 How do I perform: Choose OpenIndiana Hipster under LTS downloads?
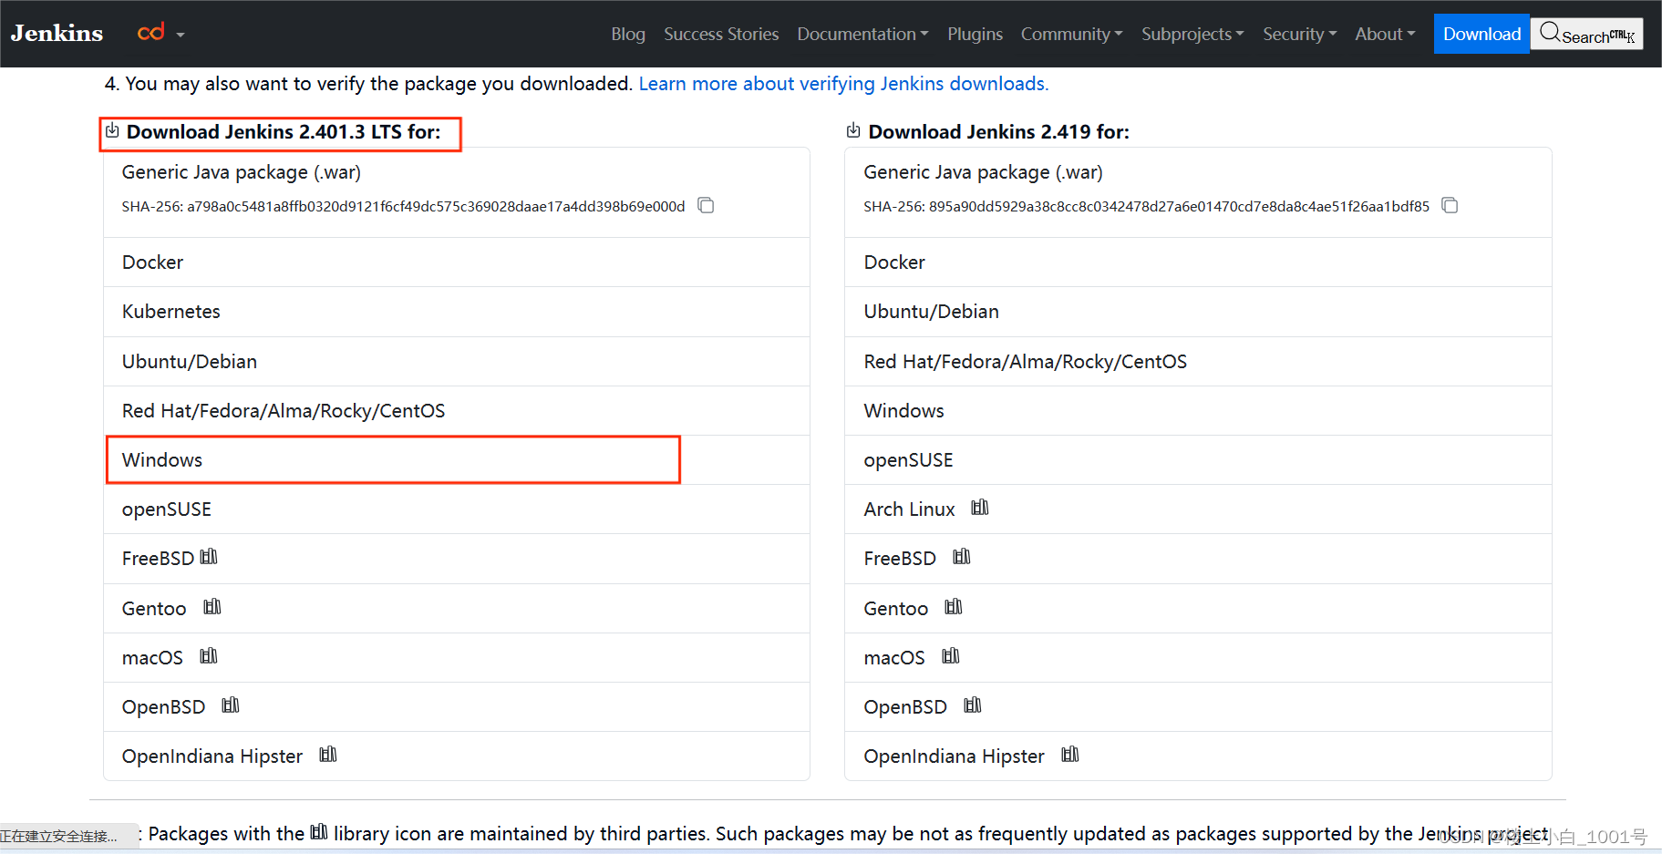point(457,756)
